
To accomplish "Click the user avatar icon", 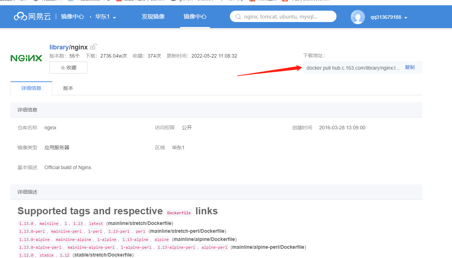I will [358, 17].
